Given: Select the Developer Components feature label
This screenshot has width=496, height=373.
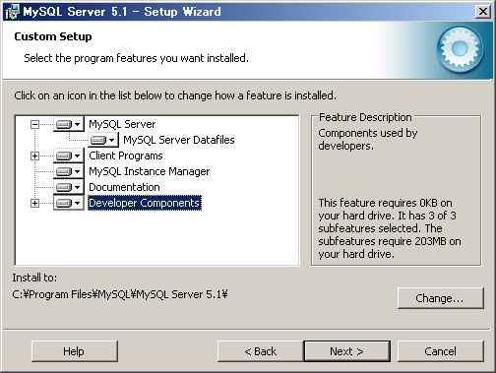Looking at the screenshot, I should pyautogui.click(x=145, y=203).
